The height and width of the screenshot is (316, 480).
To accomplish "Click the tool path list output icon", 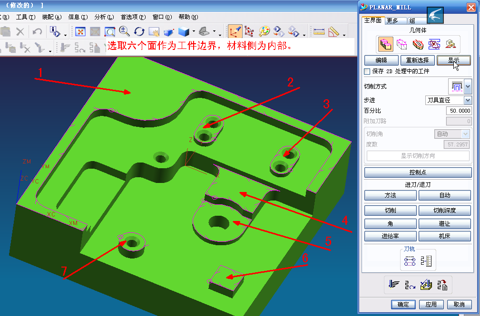I will 442,285.
